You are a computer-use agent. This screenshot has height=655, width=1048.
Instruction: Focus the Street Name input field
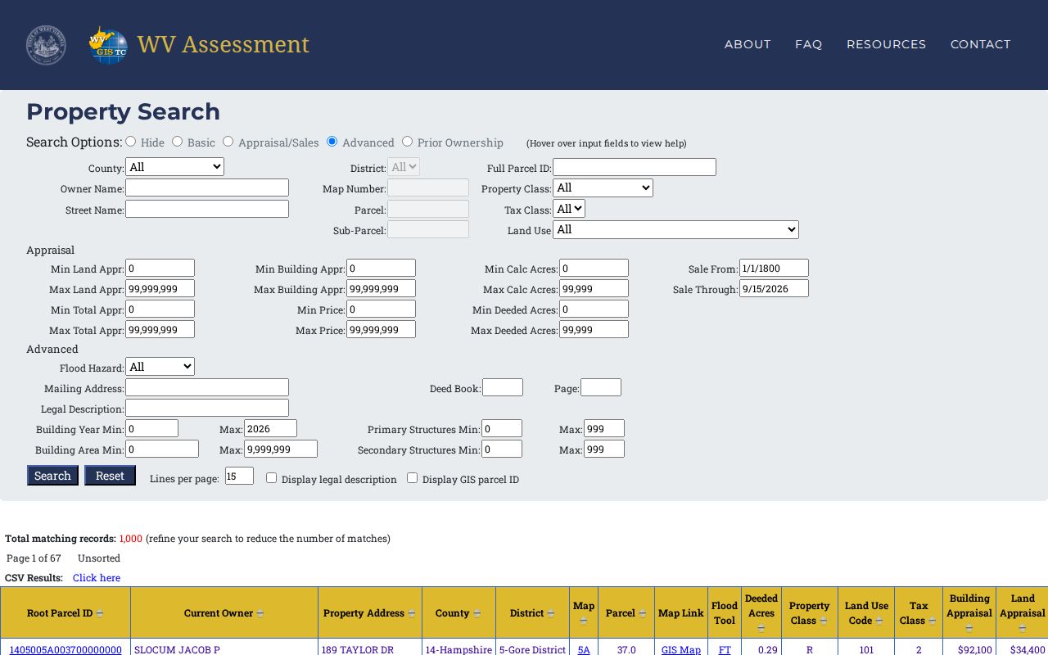(x=207, y=209)
